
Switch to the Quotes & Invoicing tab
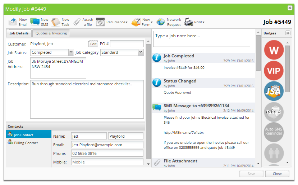pos(51,33)
